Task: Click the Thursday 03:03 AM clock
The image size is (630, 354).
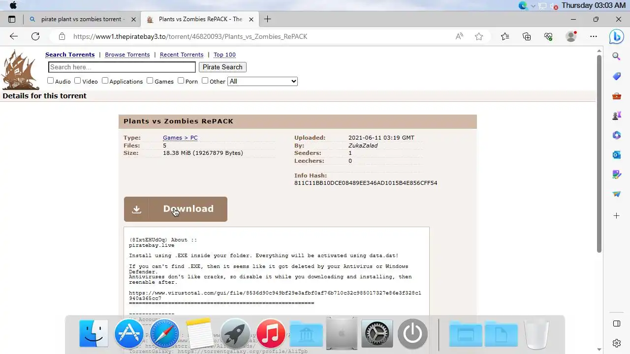Action: pyautogui.click(x=594, y=5)
